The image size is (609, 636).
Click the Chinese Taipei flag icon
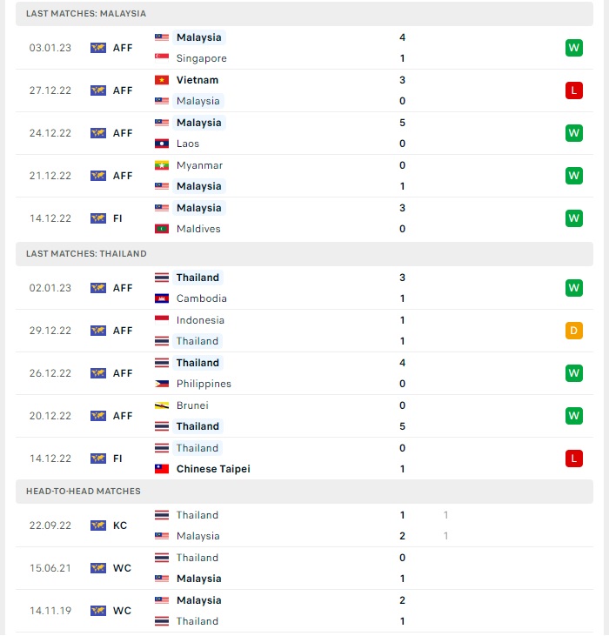click(161, 469)
